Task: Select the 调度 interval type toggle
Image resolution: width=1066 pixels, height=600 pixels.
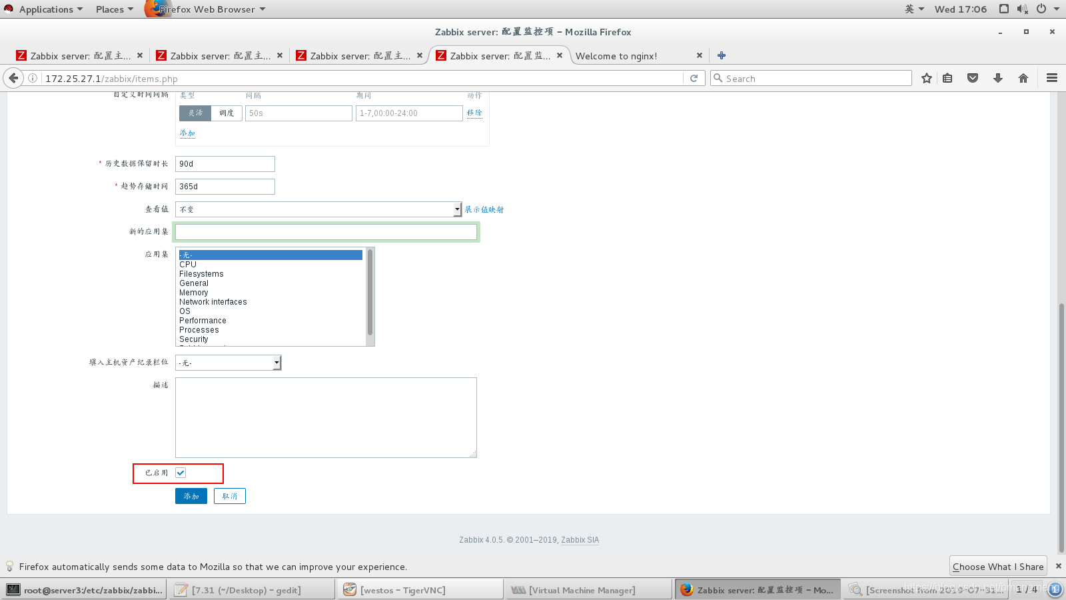Action: (227, 113)
